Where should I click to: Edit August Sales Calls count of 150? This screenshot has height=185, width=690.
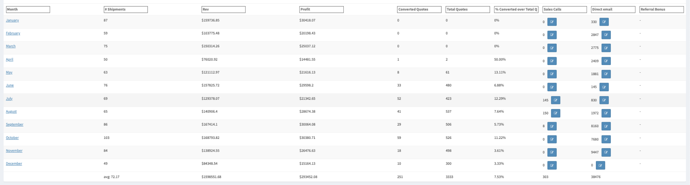pos(555,113)
